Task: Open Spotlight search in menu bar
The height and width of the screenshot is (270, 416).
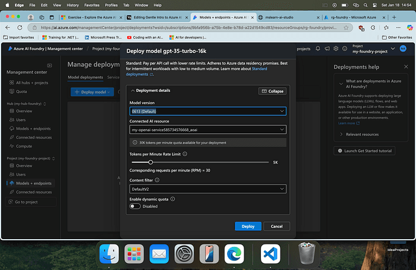Action: click(x=365, y=5)
